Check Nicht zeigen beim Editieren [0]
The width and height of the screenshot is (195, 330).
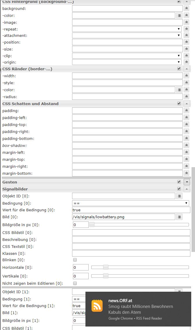pos(75,283)
